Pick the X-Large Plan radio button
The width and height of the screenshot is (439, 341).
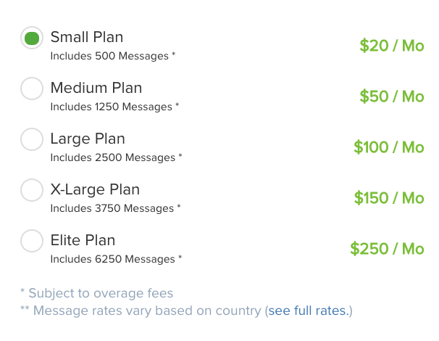pyautogui.click(x=32, y=190)
